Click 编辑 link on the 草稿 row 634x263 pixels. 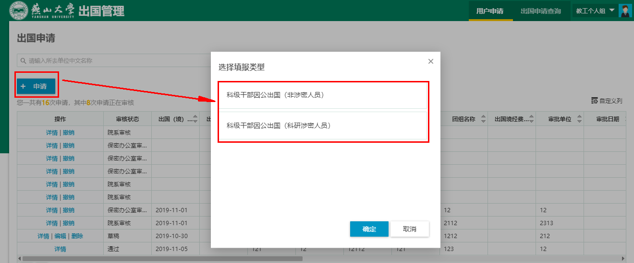tap(60, 236)
